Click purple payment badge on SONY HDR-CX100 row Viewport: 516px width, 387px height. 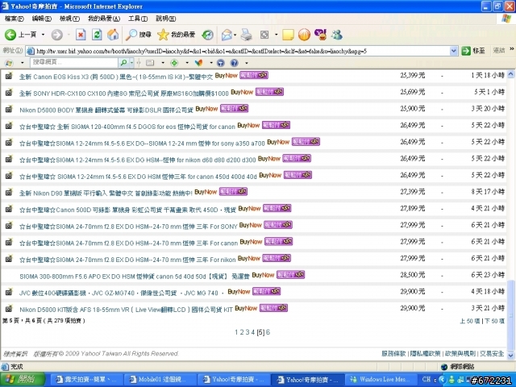click(x=269, y=92)
